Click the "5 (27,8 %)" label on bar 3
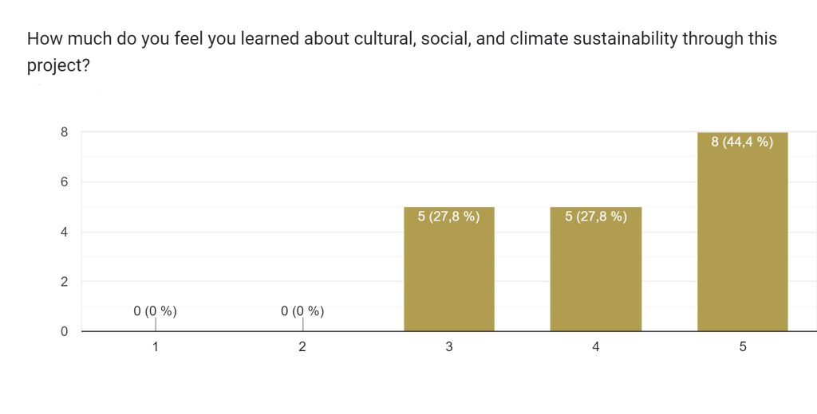Image resolution: width=817 pixels, height=414 pixels. pyautogui.click(x=449, y=216)
